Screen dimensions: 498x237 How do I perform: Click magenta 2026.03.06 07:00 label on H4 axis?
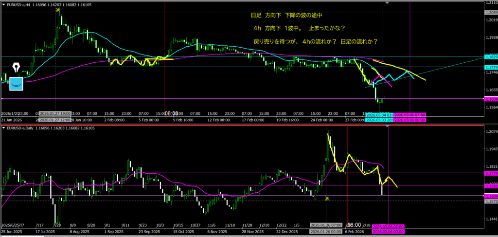410,115
